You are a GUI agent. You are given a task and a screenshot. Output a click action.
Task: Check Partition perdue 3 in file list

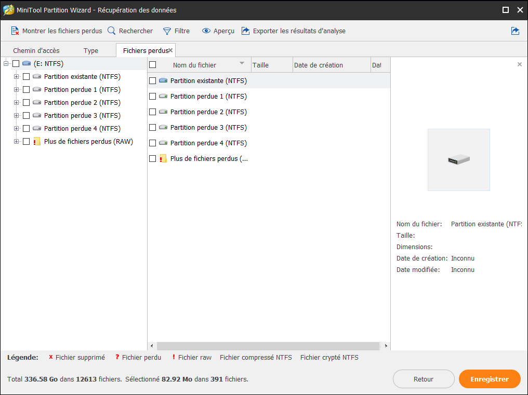click(153, 128)
